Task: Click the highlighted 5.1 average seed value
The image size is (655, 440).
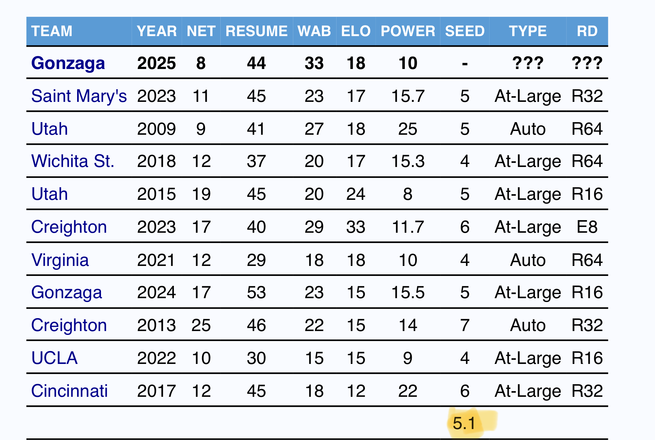Action: pyautogui.click(x=464, y=423)
